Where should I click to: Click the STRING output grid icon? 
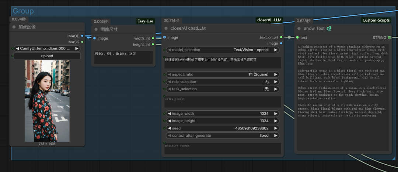(389, 38)
